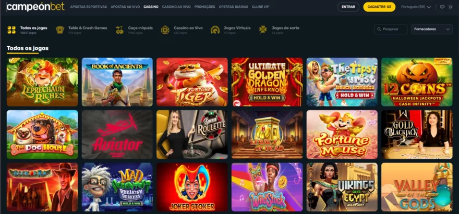Click the campeónbet logo

tap(35, 7)
